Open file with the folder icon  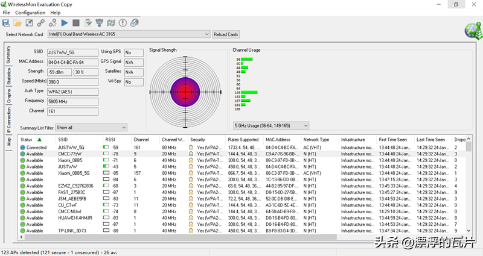(18, 23)
